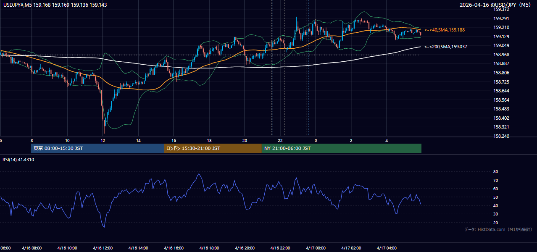Click the bottom time label 4/16 12:00
Image resolution: width=537 pixels, height=252 pixels.
[103, 248]
